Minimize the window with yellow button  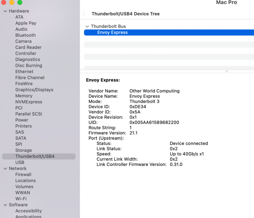12,2
